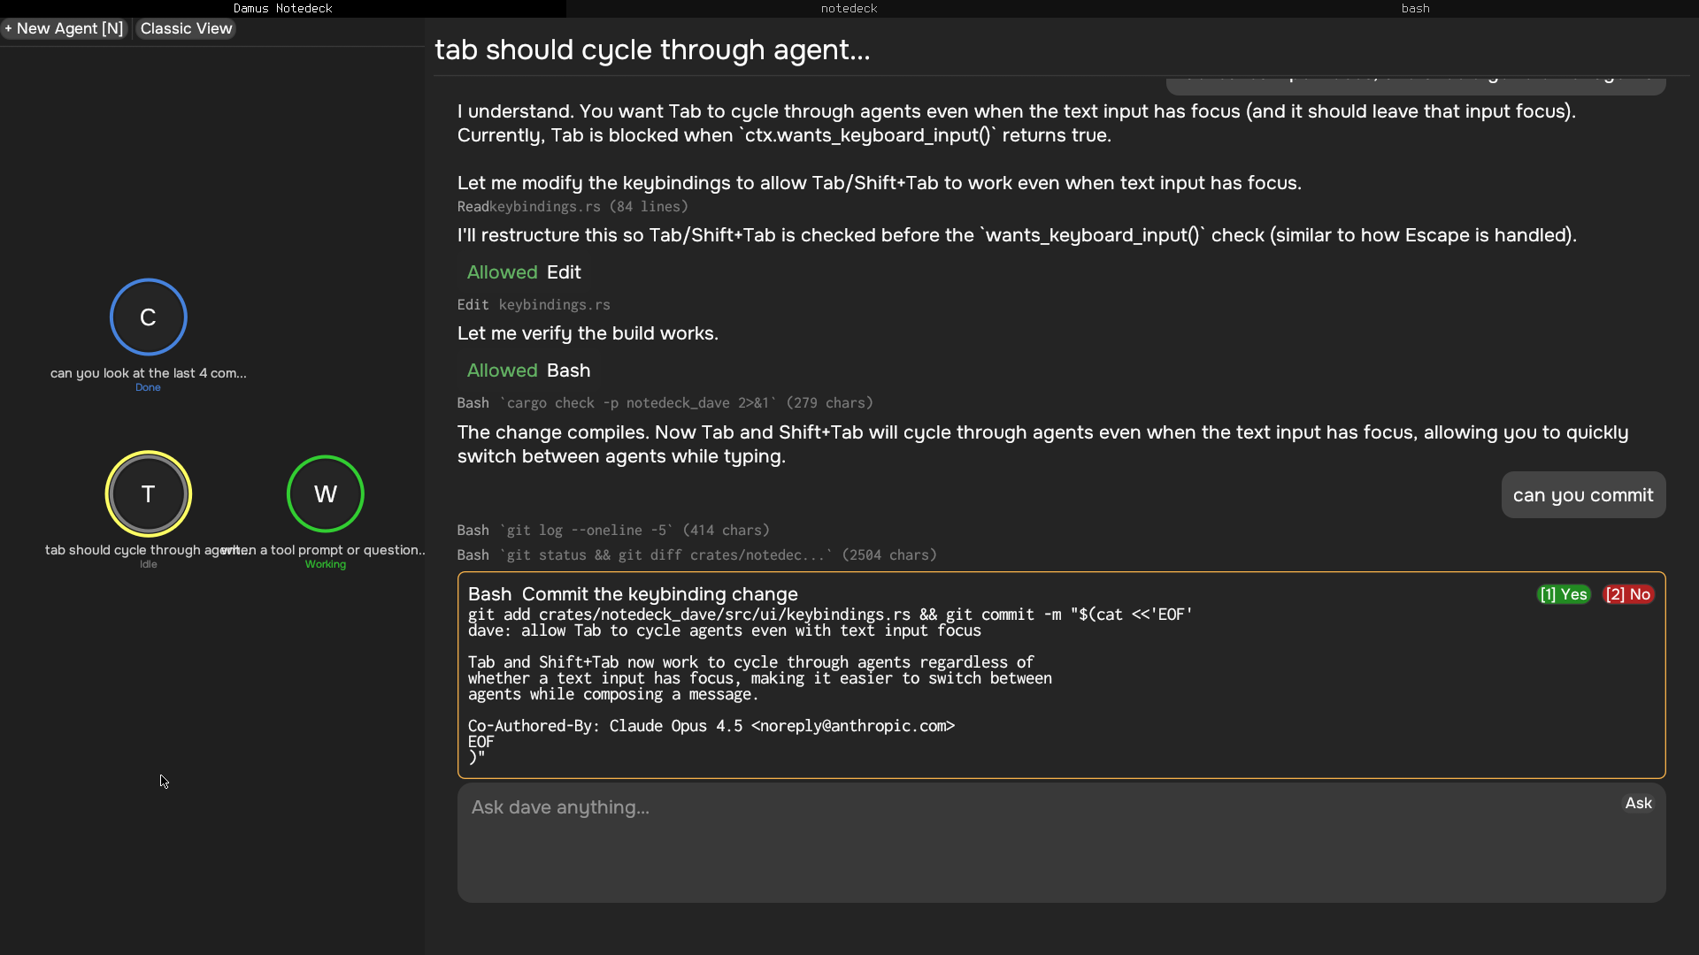Viewport: 1699px width, 955px height.
Task: Click the Ask send button
Action: (x=1638, y=803)
